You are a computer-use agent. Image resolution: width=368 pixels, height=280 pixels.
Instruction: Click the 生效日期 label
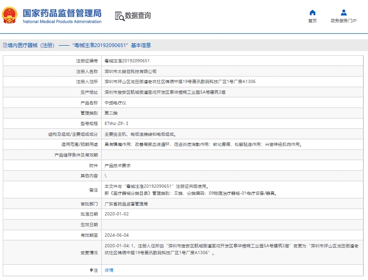[x=89, y=225]
